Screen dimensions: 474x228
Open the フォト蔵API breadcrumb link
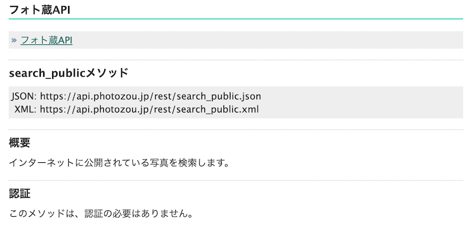(46, 40)
